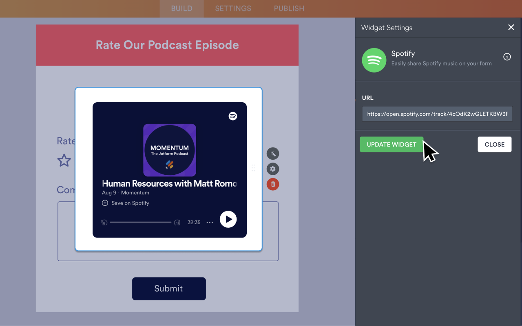Switch to the PUBLISH tab
Viewport: 522px width, 326px height.
click(289, 8)
